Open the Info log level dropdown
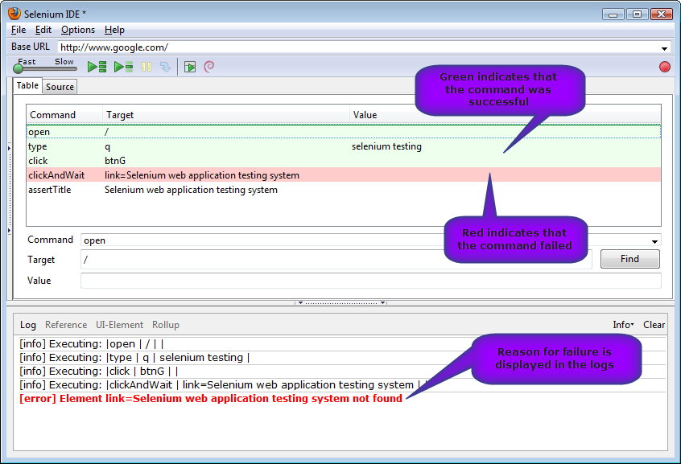The image size is (681, 464). [623, 325]
